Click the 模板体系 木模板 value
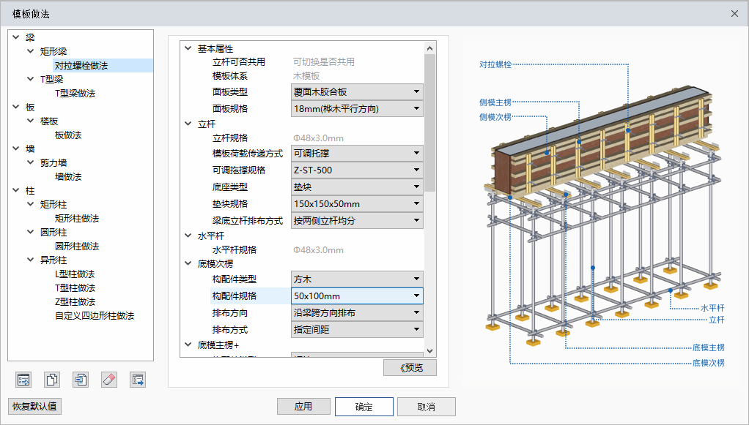Viewport: 749px width, 425px height. coord(306,76)
